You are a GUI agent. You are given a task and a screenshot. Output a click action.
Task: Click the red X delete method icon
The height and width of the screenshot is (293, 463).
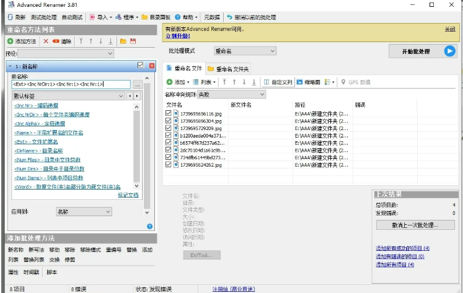click(46, 42)
